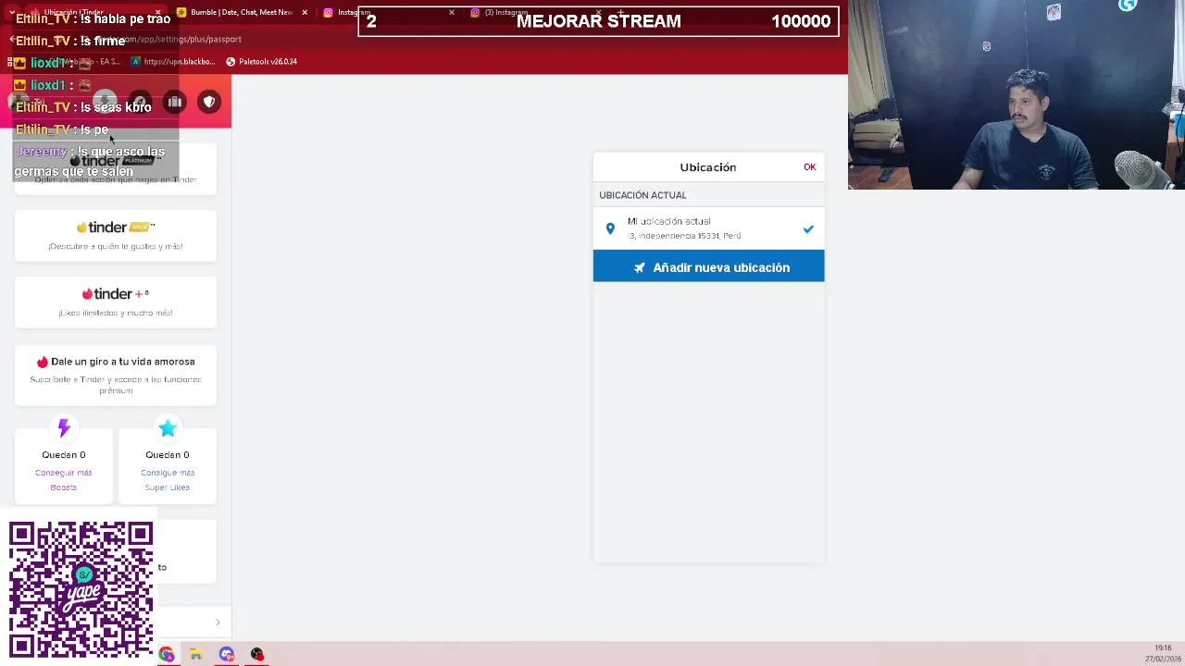This screenshot has height=666, width=1185.
Task: Close the Bumble browser tab
Action: 305,12
